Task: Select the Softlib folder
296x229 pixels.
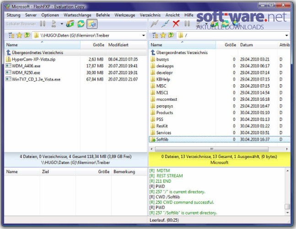Action: tap(220, 139)
